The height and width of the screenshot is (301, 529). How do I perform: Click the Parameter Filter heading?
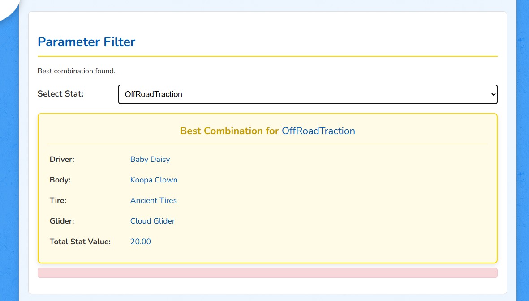pyautogui.click(x=86, y=42)
